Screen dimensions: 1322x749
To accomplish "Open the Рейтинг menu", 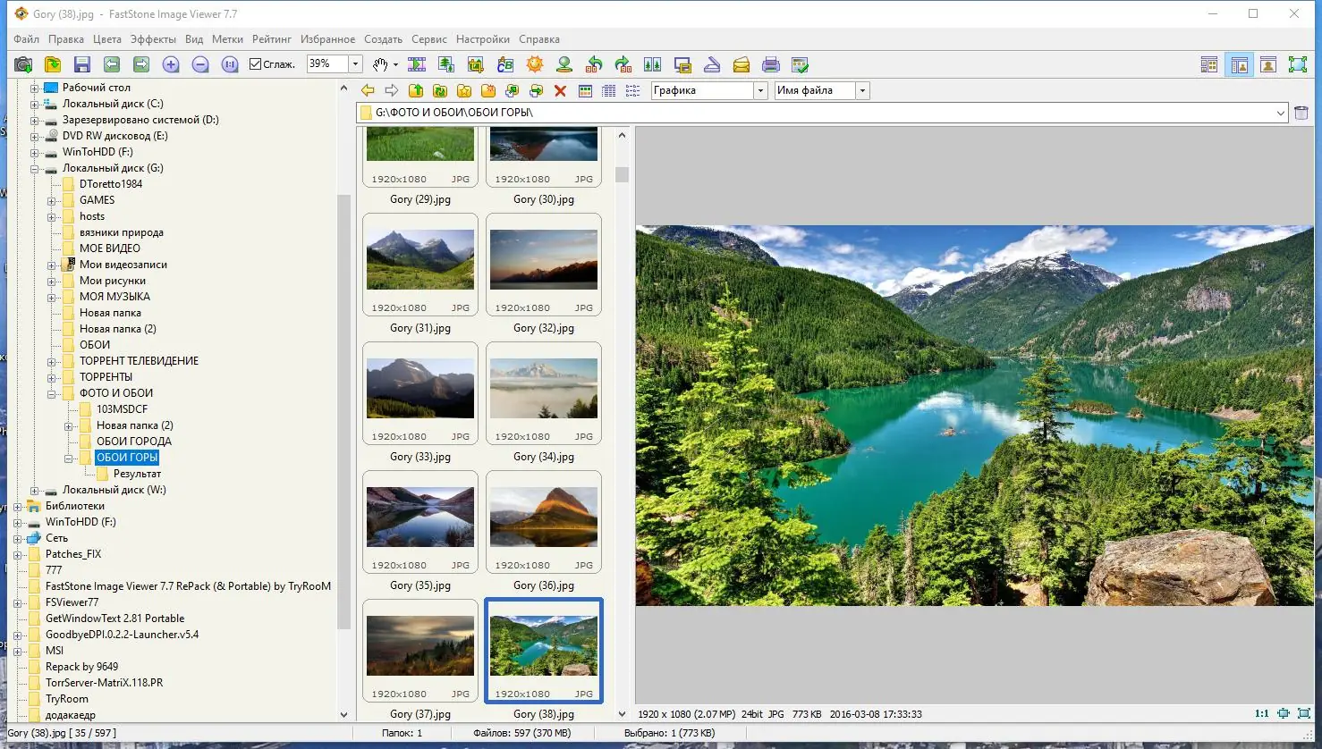I will click(272, 39).
